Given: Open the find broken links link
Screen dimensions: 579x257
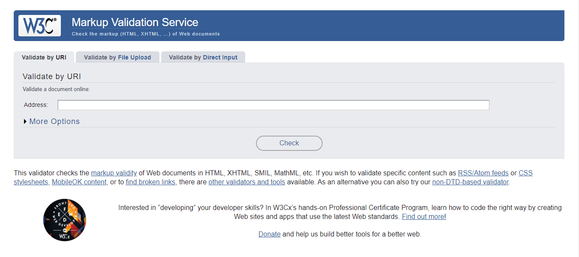Looking at the screenshot, I should point(150,182).
